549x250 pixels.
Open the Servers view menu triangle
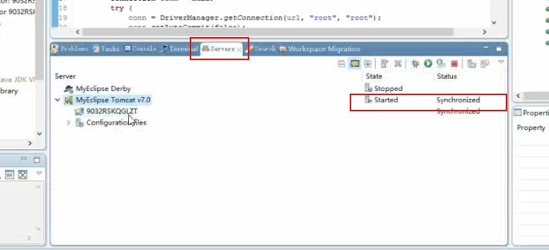500,62
